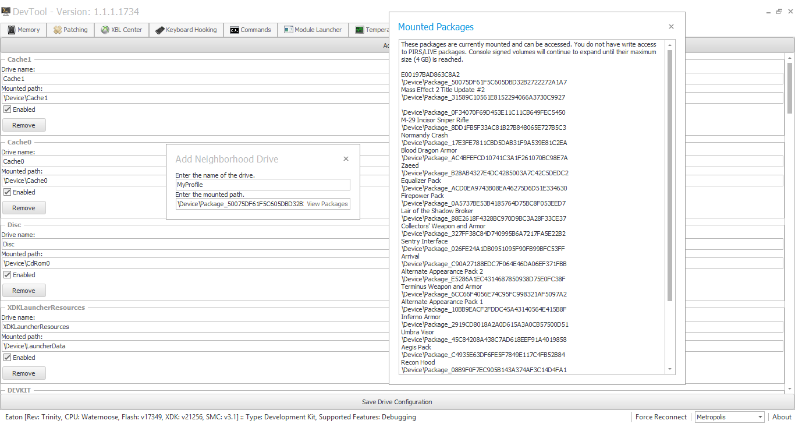795x424 pixels.
Task: Click 'Sentry Interface' package name
Action: (424, 241)
